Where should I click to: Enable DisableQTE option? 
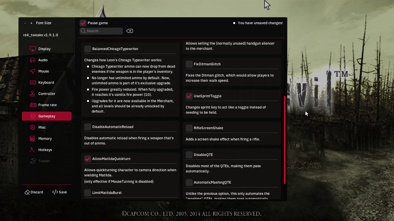(189, 155)
